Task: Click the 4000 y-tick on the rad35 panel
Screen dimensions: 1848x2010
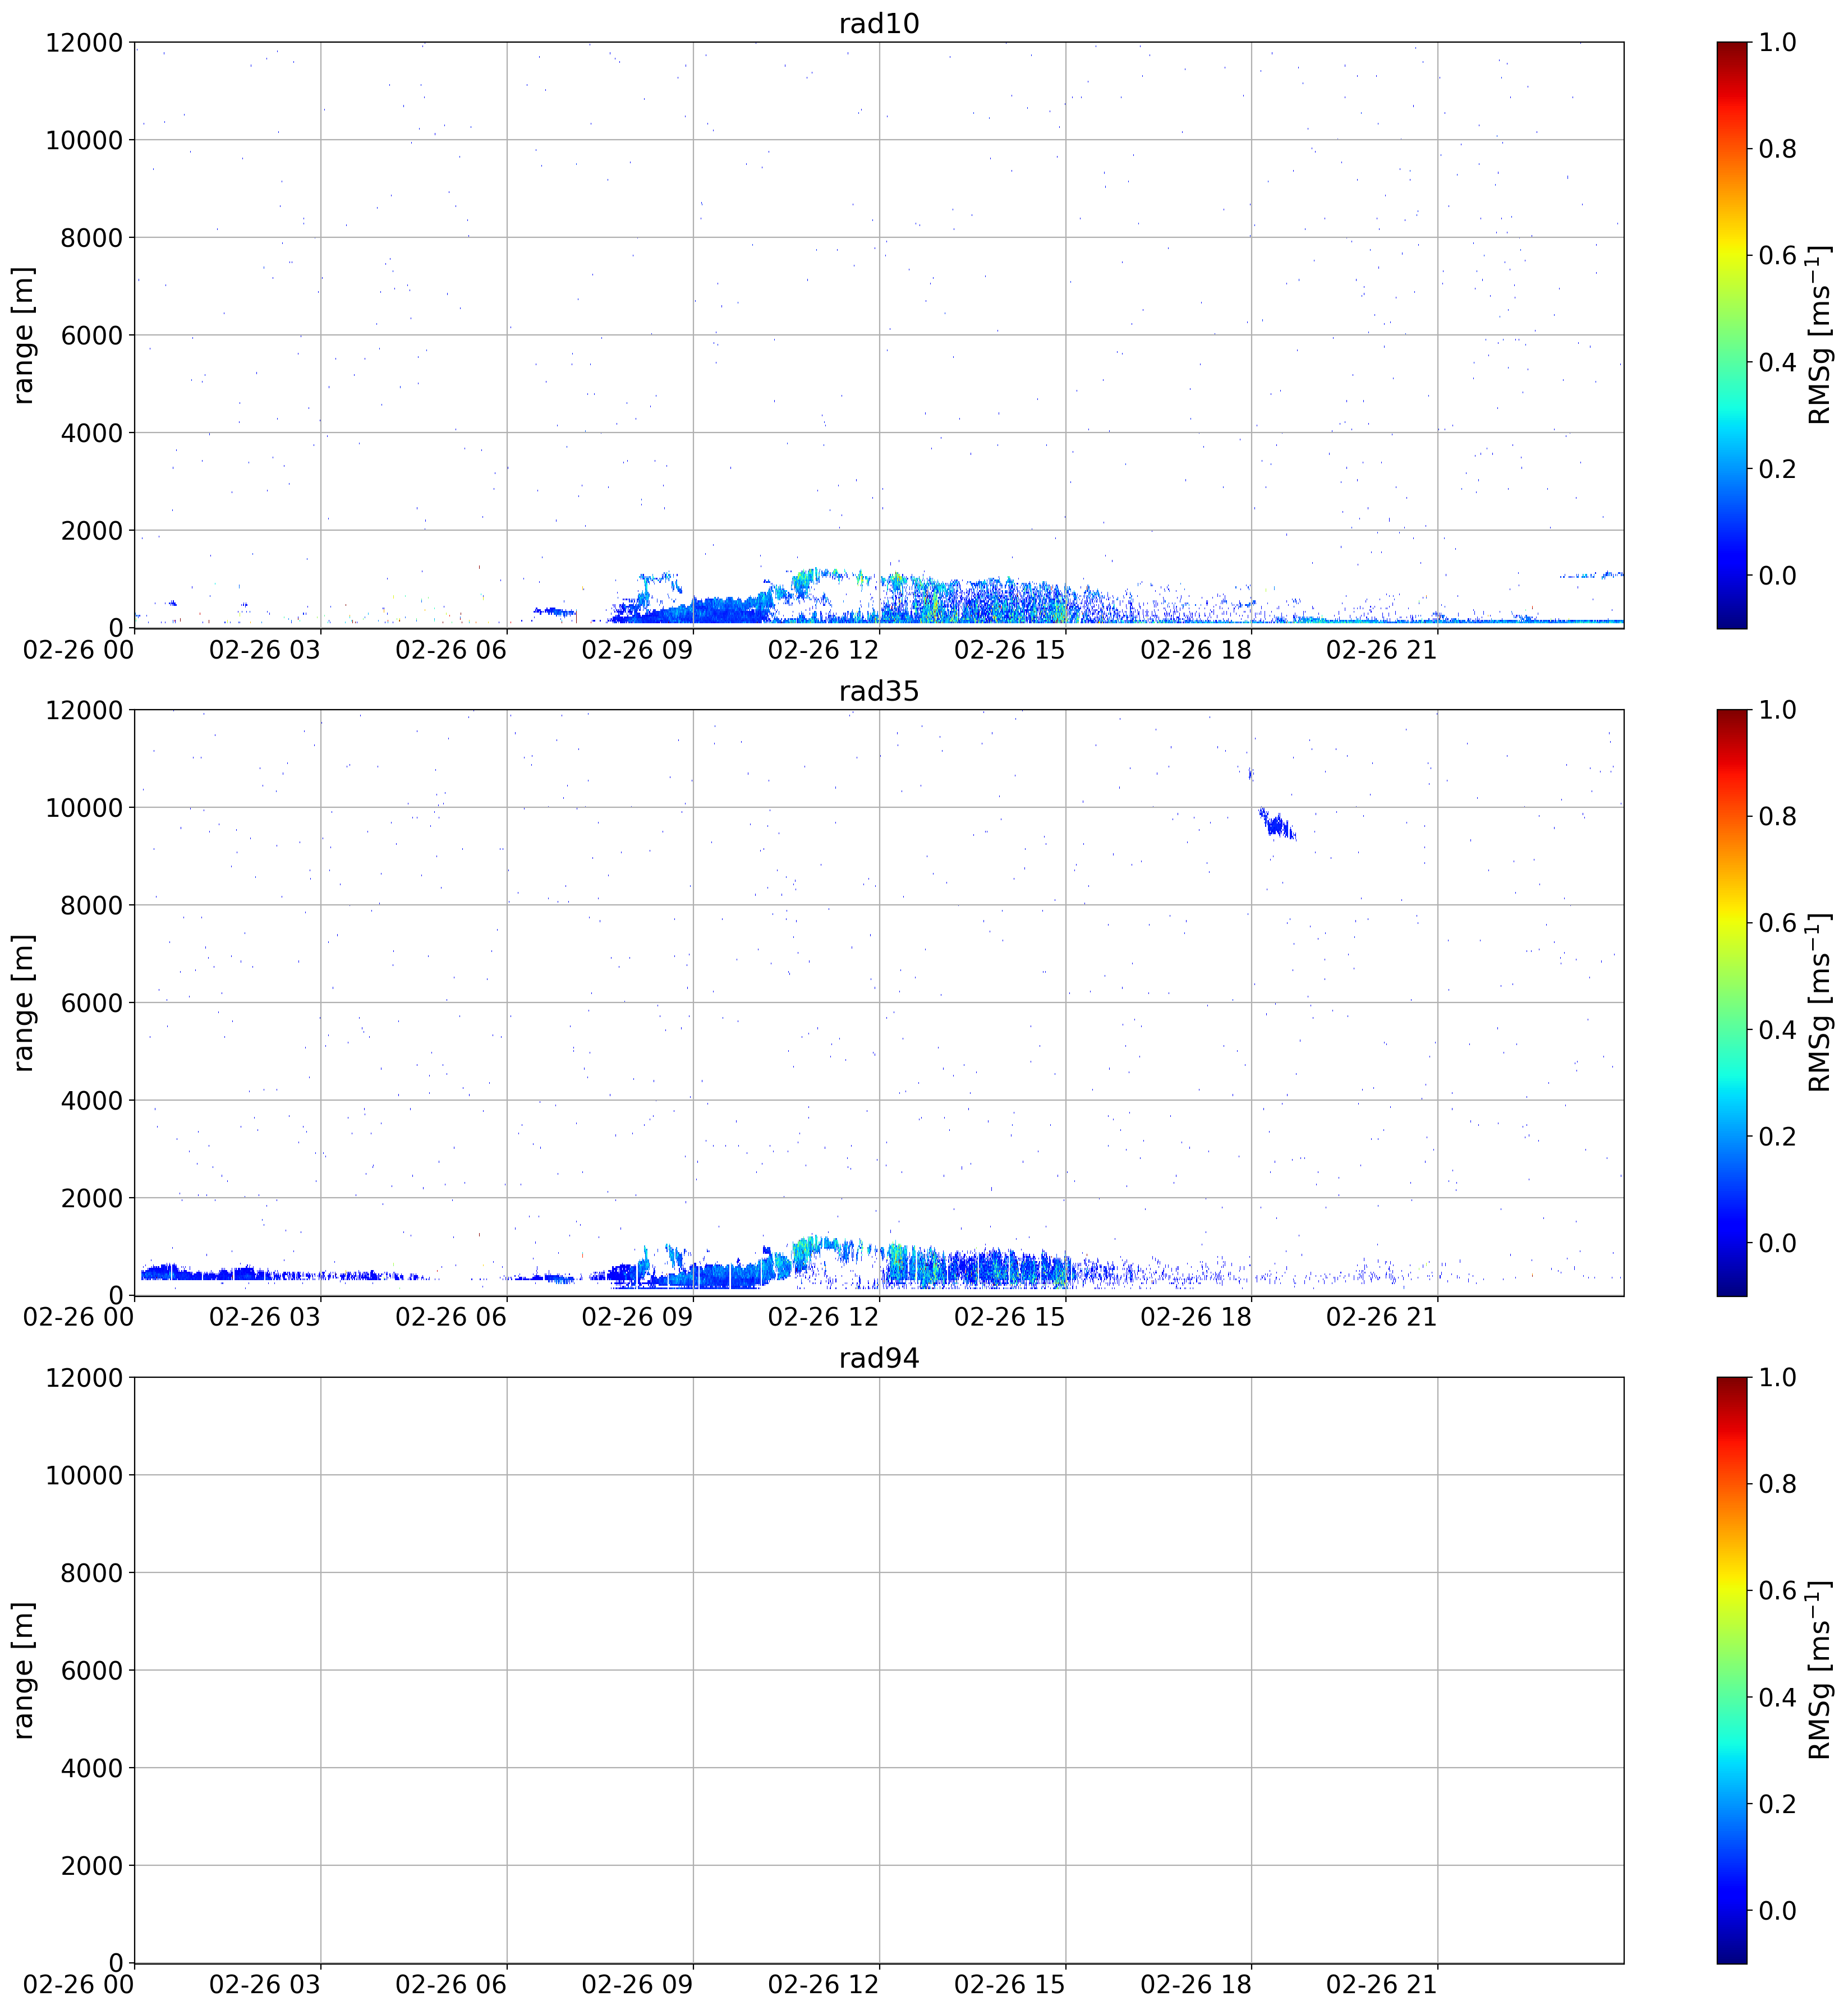Action: click(92, 1100)
